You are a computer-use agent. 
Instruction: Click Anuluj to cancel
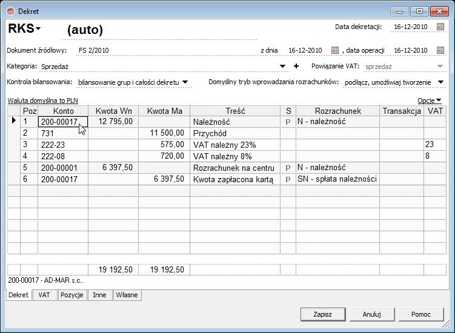tap(371, 314)
